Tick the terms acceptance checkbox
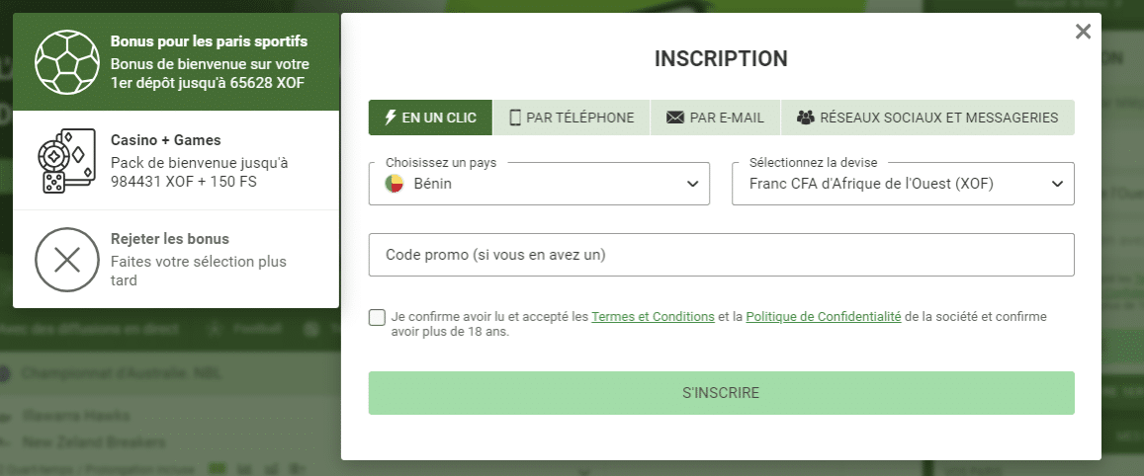The image size is (1144, 476). coord(377,318)
